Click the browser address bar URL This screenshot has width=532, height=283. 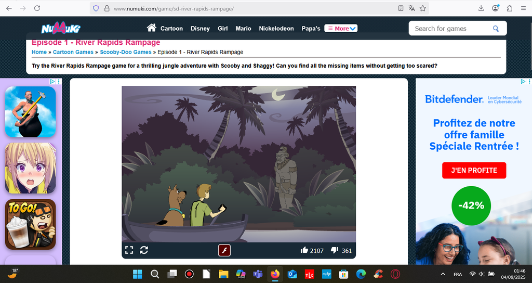174,8
